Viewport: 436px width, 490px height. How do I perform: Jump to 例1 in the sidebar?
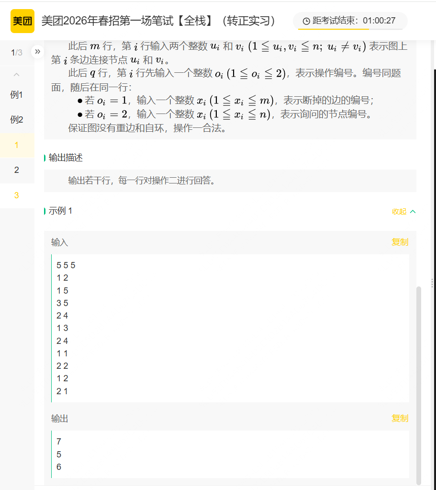click(17, 95)
